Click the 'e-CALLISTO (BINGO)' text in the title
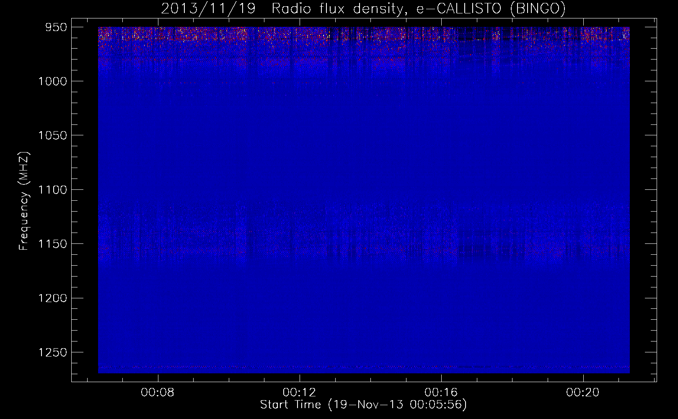 (x=491, y=8)
